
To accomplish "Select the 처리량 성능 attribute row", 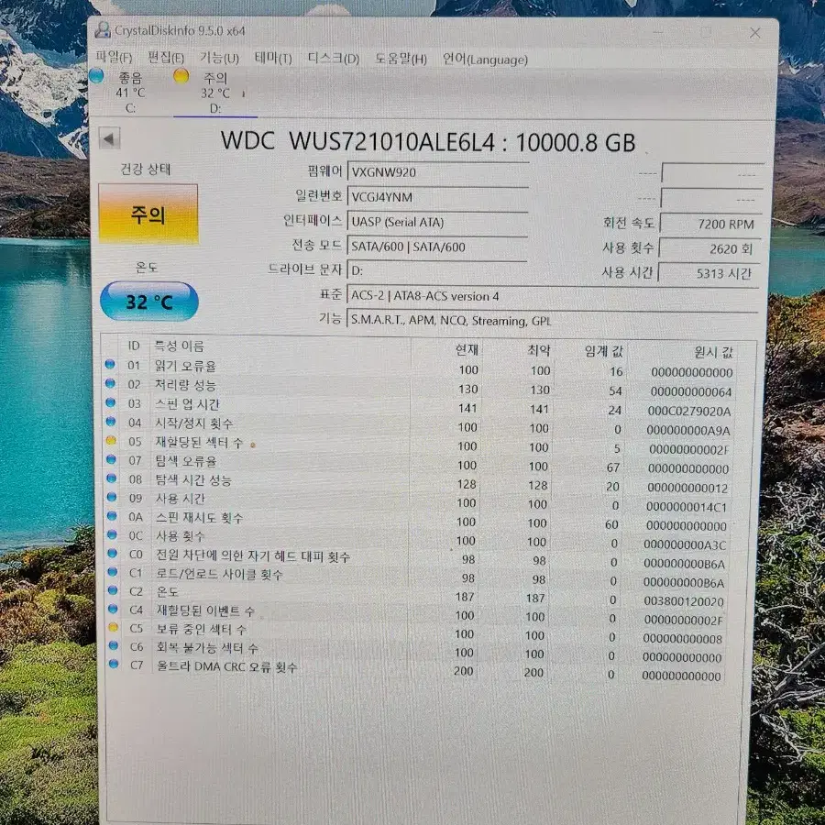I will coord(421,387).
